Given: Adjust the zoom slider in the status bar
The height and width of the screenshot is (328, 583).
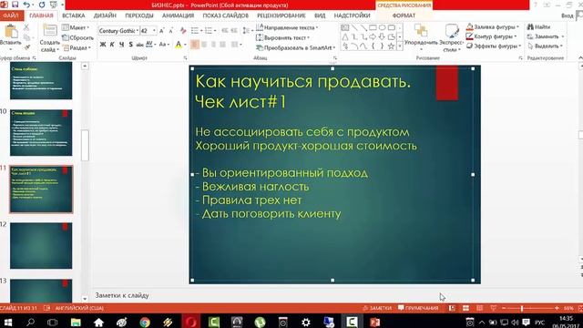Looking at the screenshot, I should point(522,308).
